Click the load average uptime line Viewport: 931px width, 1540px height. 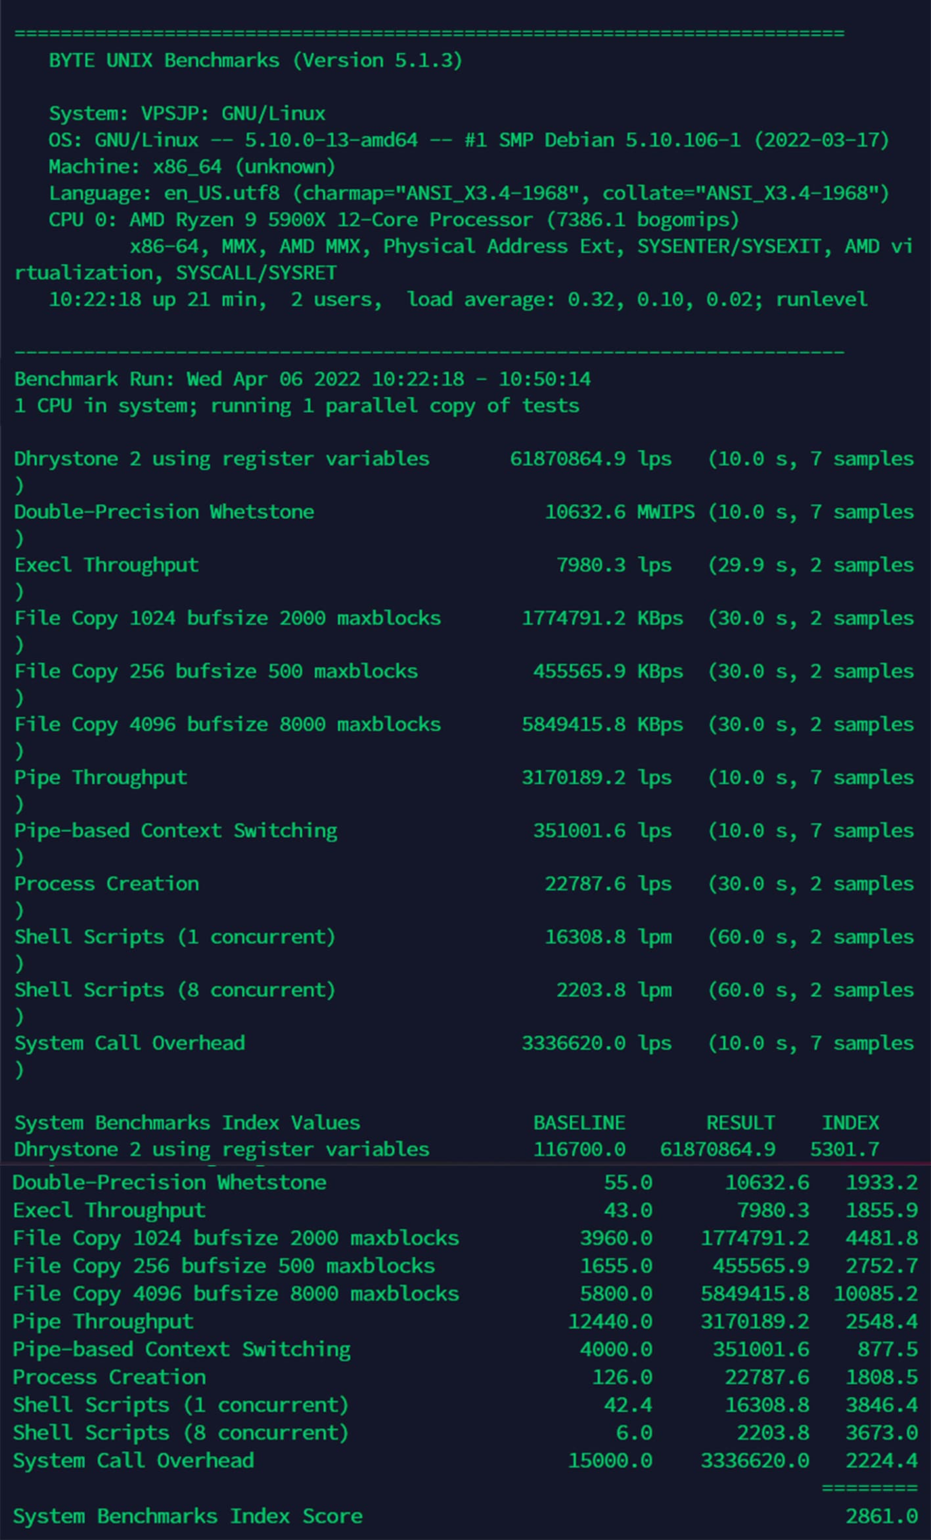457,300
